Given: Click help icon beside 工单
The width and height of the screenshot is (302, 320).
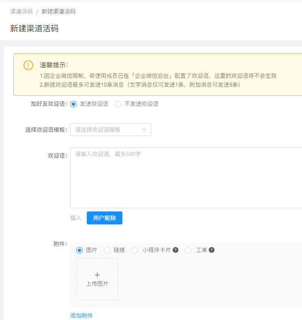Looking at the screenshot, I should coord(212,250).
